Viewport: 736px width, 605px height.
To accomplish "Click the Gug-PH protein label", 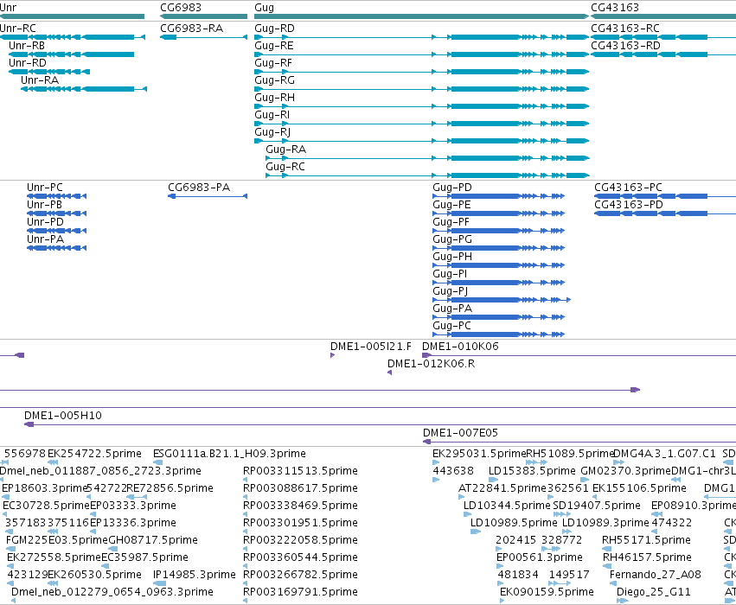I will point(452,257).
